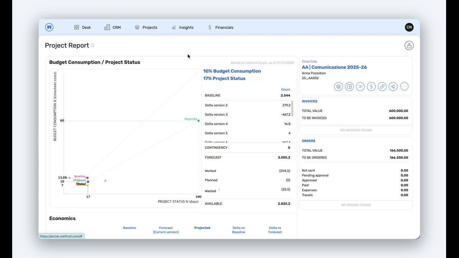Click the Delta version 3 row
459x258 pixels.
pyautogui.click(x=247, y=115)
